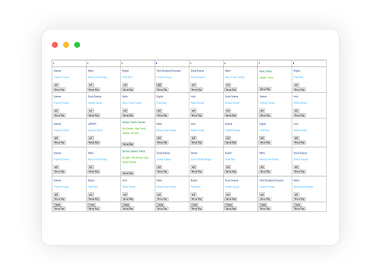Open the period 1 column header link
Screen dimensions: 381x276
coord(53,63)
